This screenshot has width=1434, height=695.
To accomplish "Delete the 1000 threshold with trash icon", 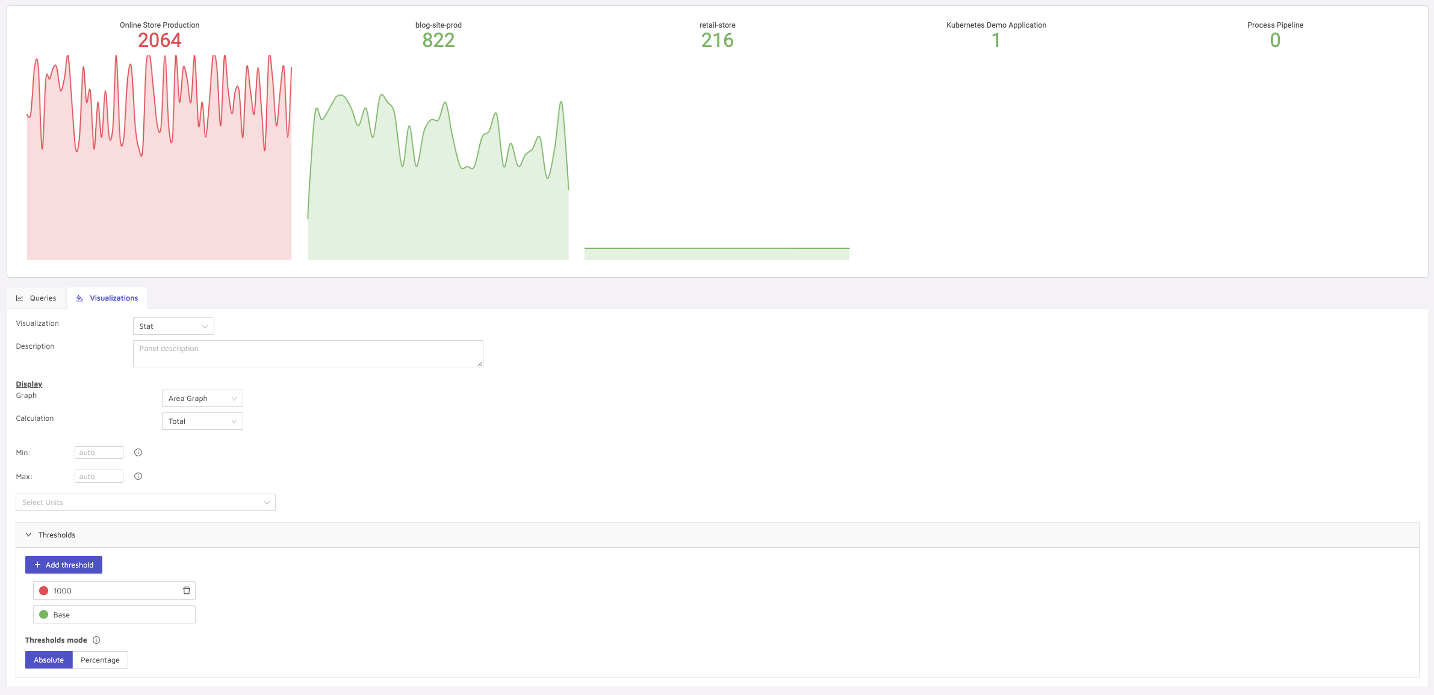I will (x=187, y=590).
